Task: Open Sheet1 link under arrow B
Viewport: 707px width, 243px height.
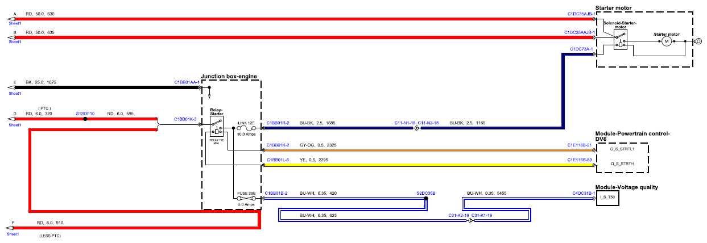Action: (14, 43)
